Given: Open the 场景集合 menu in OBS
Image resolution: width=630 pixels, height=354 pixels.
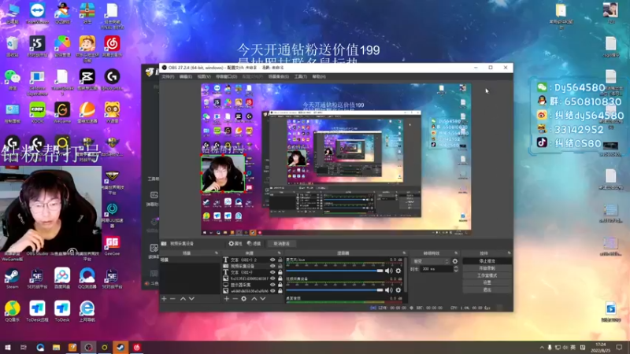Looking at the screenshot, I should (x=279, y=76).
